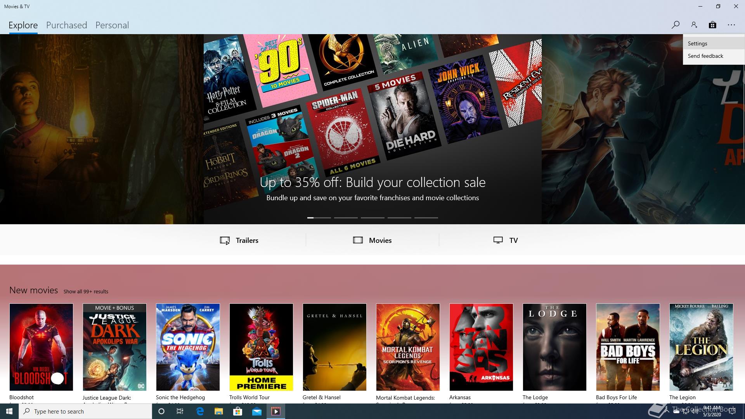Switch to the Purchased tab
The image size is (745, 419).
click(x=66, y=25)
